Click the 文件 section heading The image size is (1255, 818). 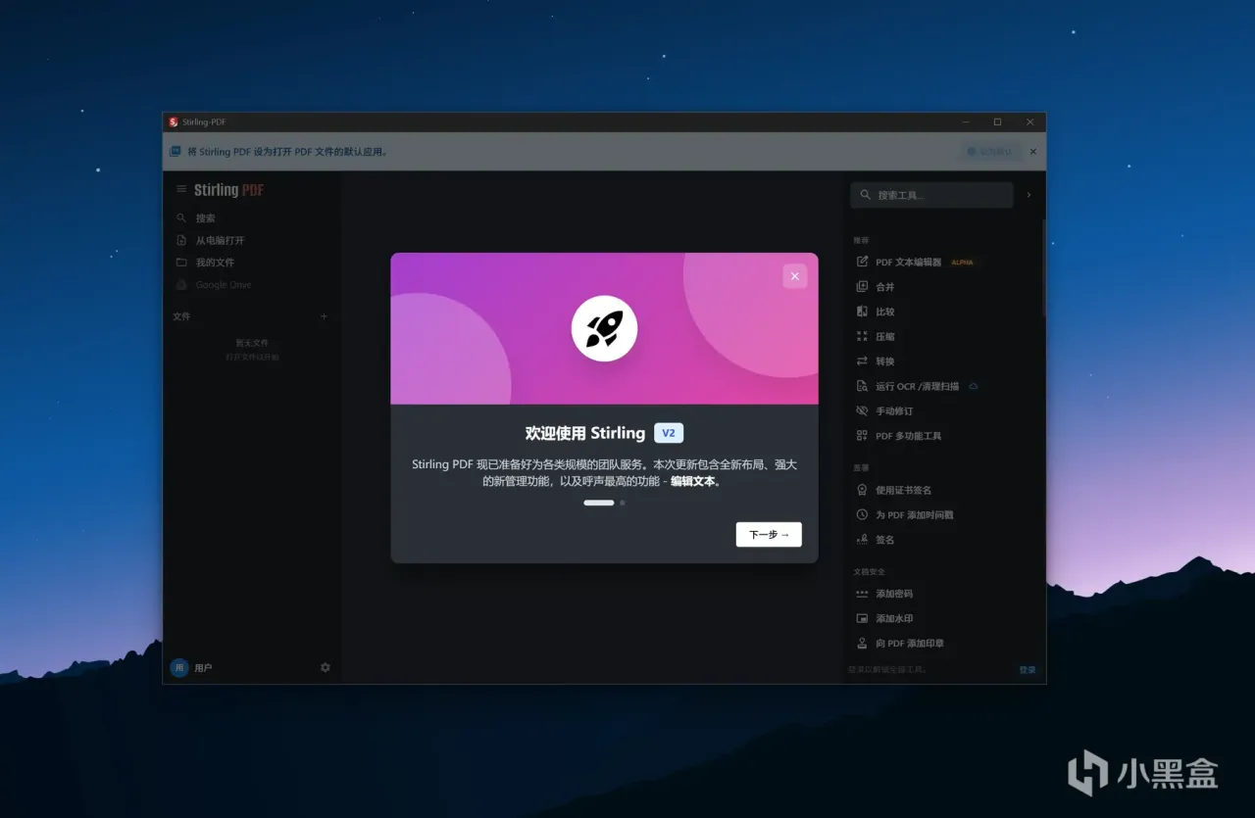pyautogui.click(x=181, y=316)
